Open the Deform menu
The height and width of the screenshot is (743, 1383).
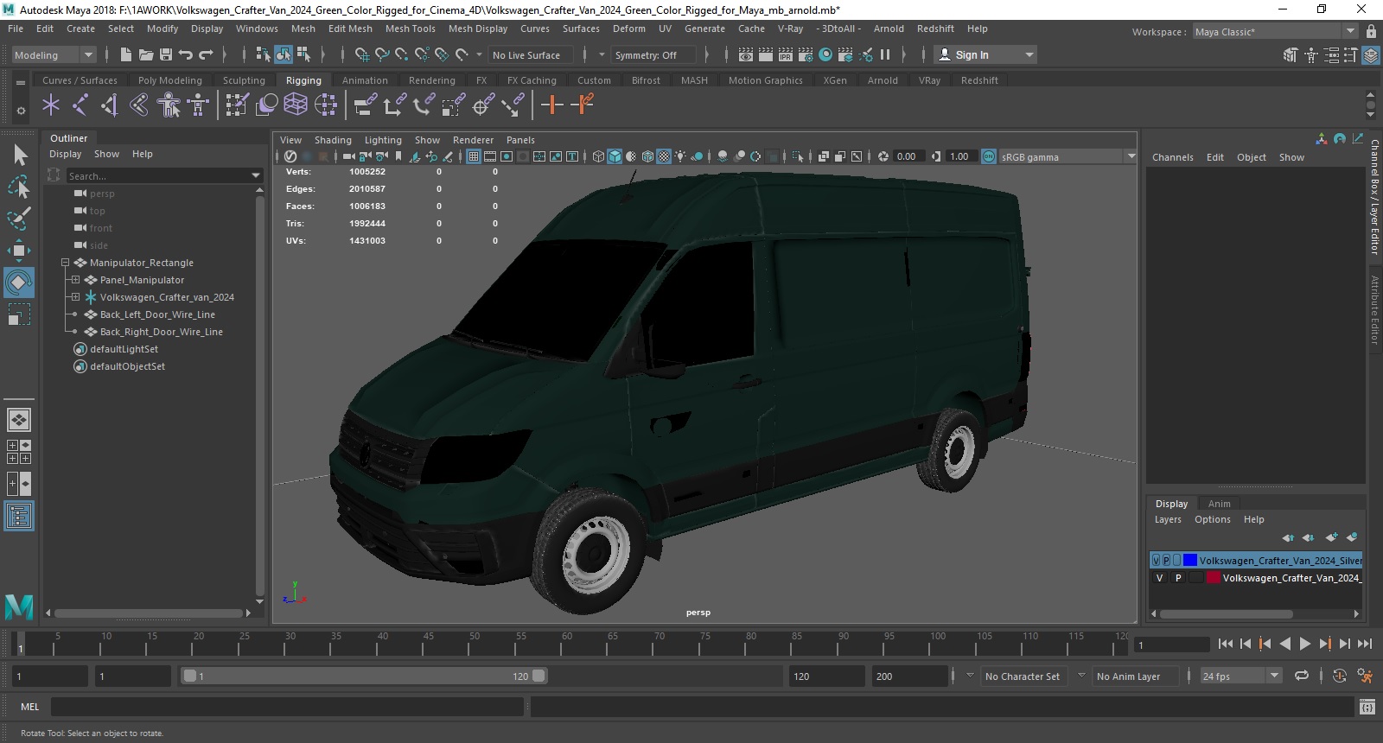point(628,29)
